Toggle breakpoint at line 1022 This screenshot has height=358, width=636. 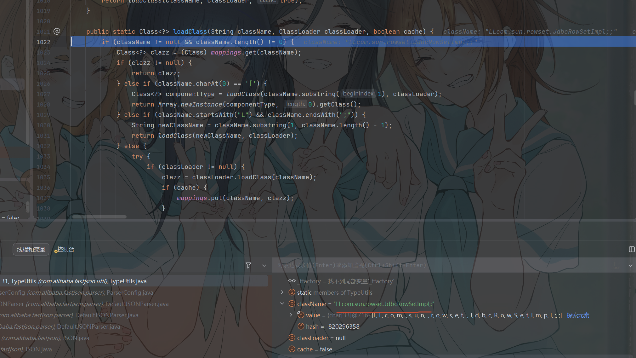click(x=43, y=42)
